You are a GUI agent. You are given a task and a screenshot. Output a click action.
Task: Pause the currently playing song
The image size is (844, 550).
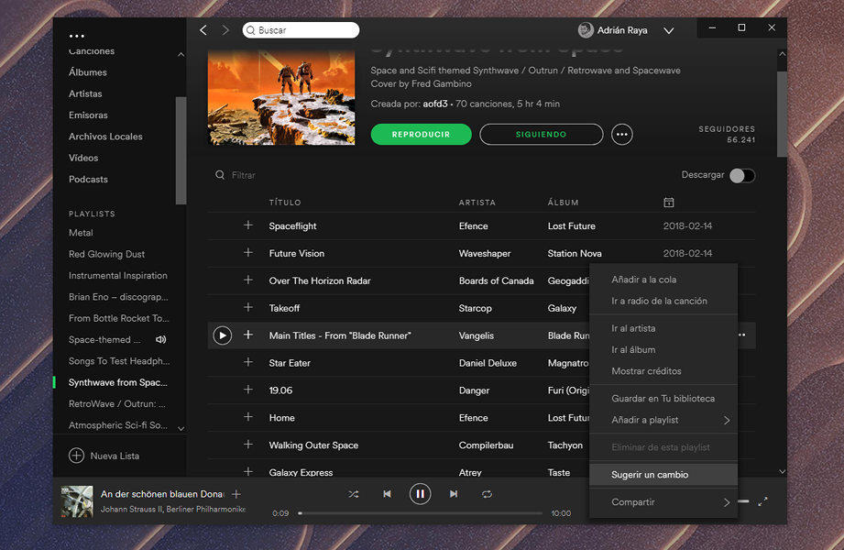pos(420,493)
